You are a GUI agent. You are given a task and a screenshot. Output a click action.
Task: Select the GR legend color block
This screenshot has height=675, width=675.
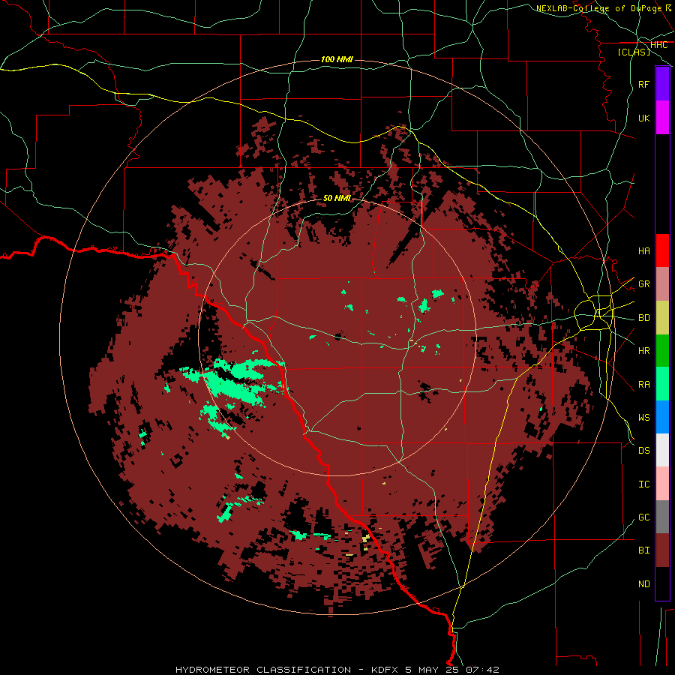662,284
